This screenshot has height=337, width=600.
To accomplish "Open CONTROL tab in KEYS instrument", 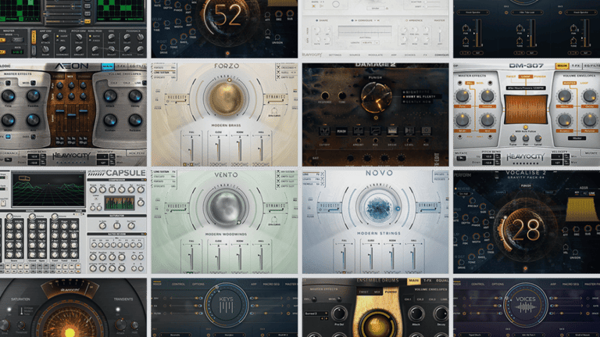I will tap(178, 284).
